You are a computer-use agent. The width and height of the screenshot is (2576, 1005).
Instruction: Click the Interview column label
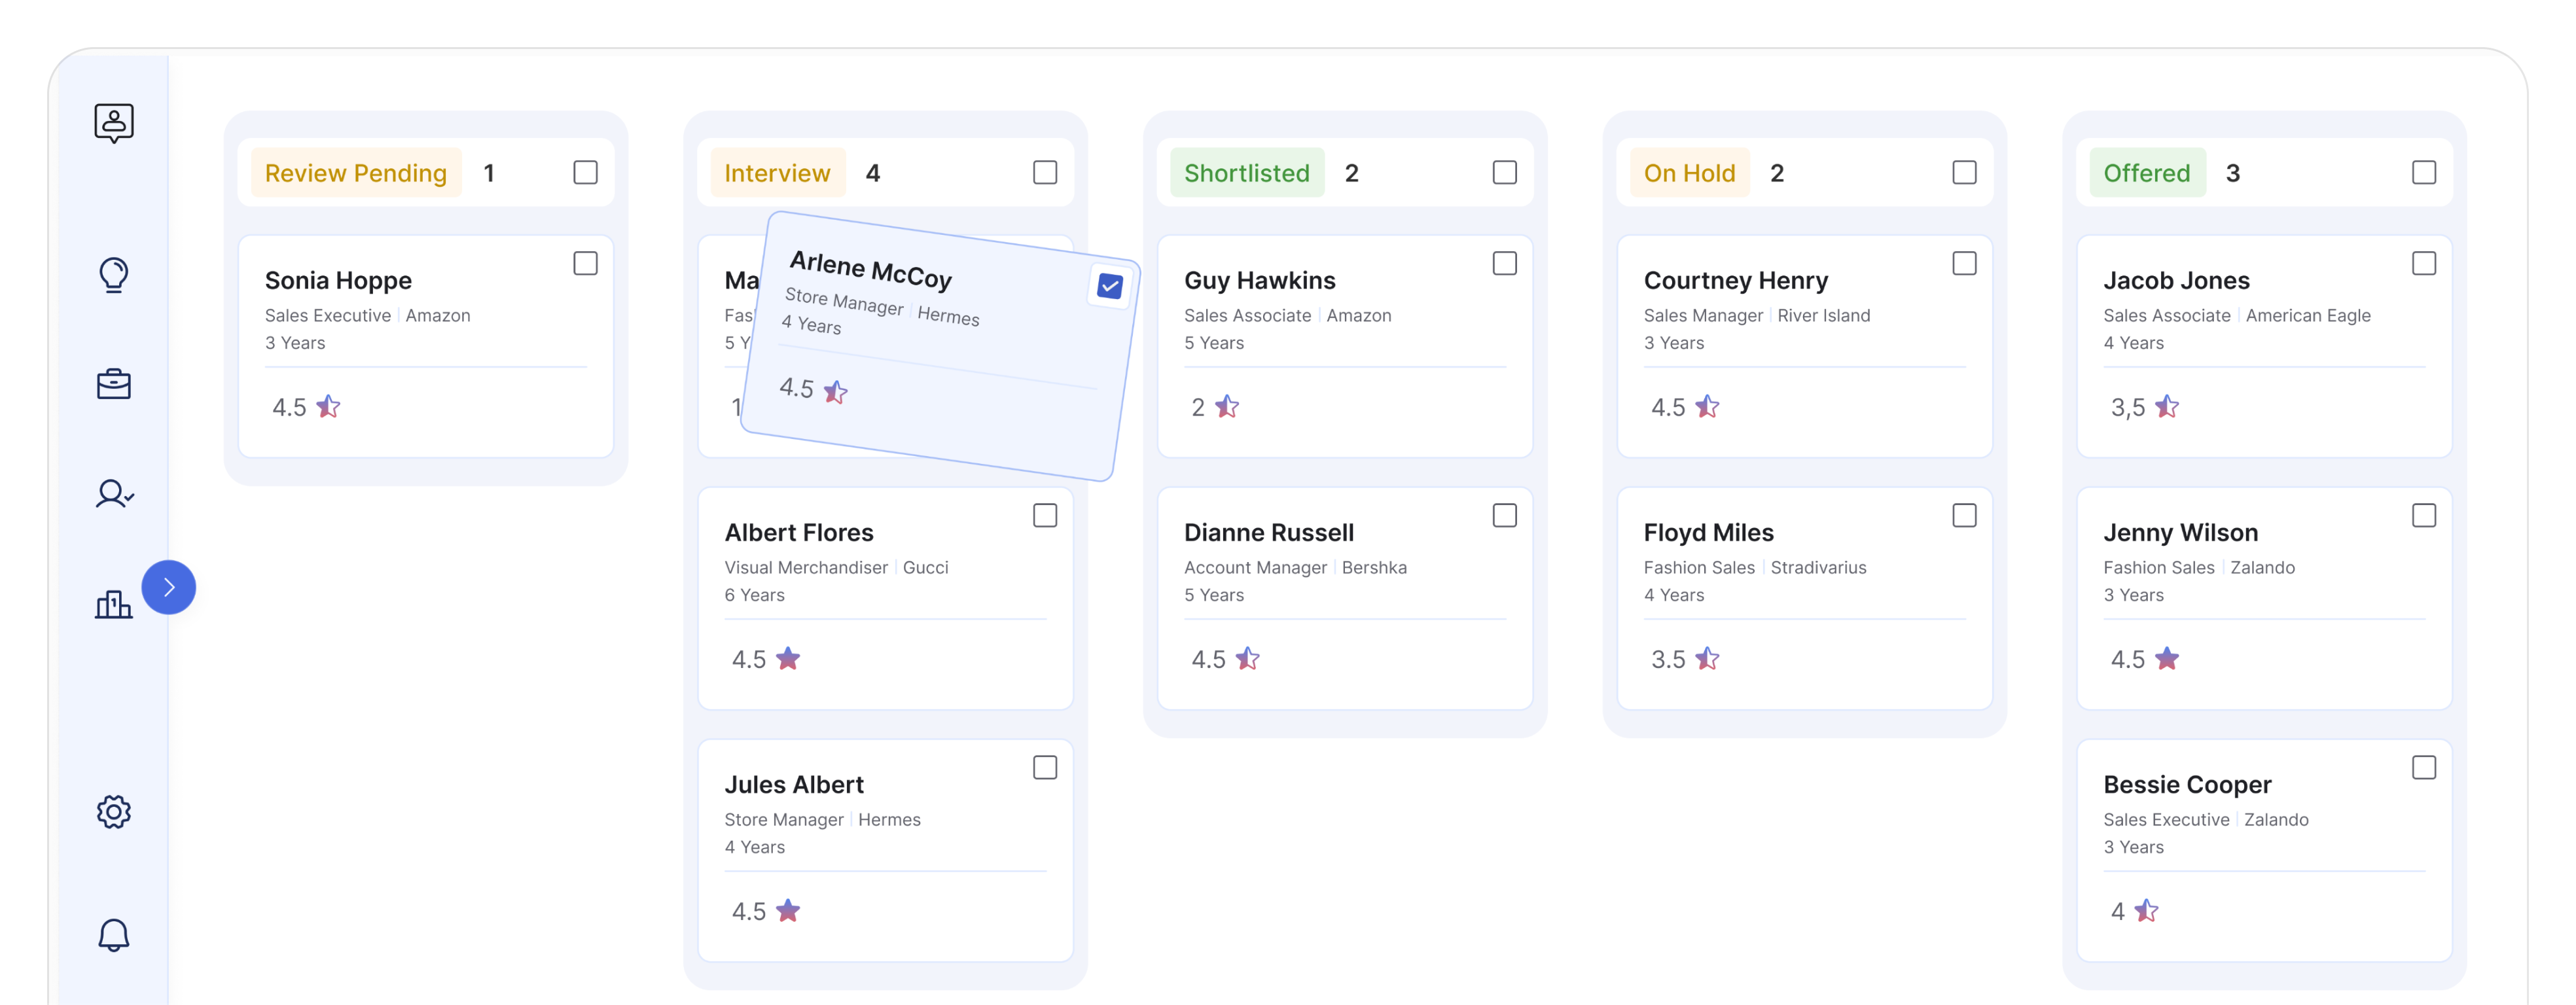coord(777,173)
